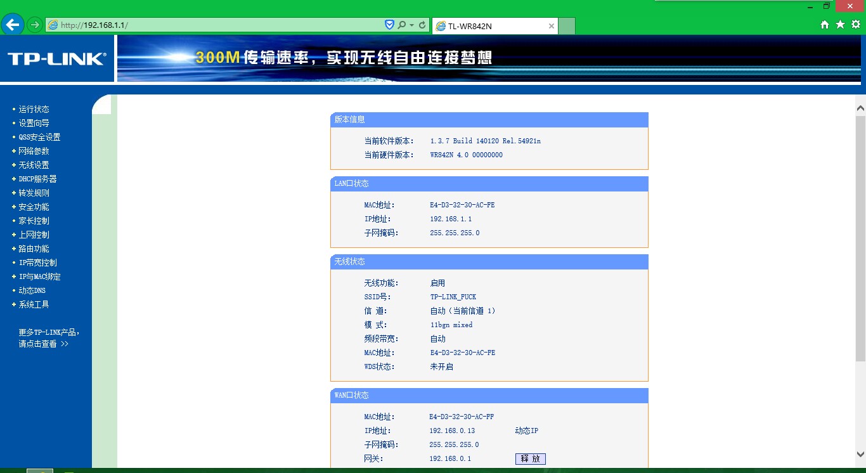
Task: Open 运行状态 in the sidebar
Action: [x=34, y=109]
